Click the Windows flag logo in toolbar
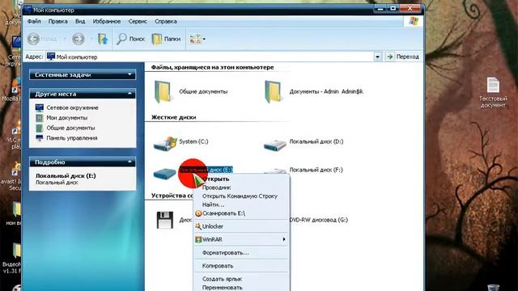This screenshot has height=291, width=518. point(414,22)
